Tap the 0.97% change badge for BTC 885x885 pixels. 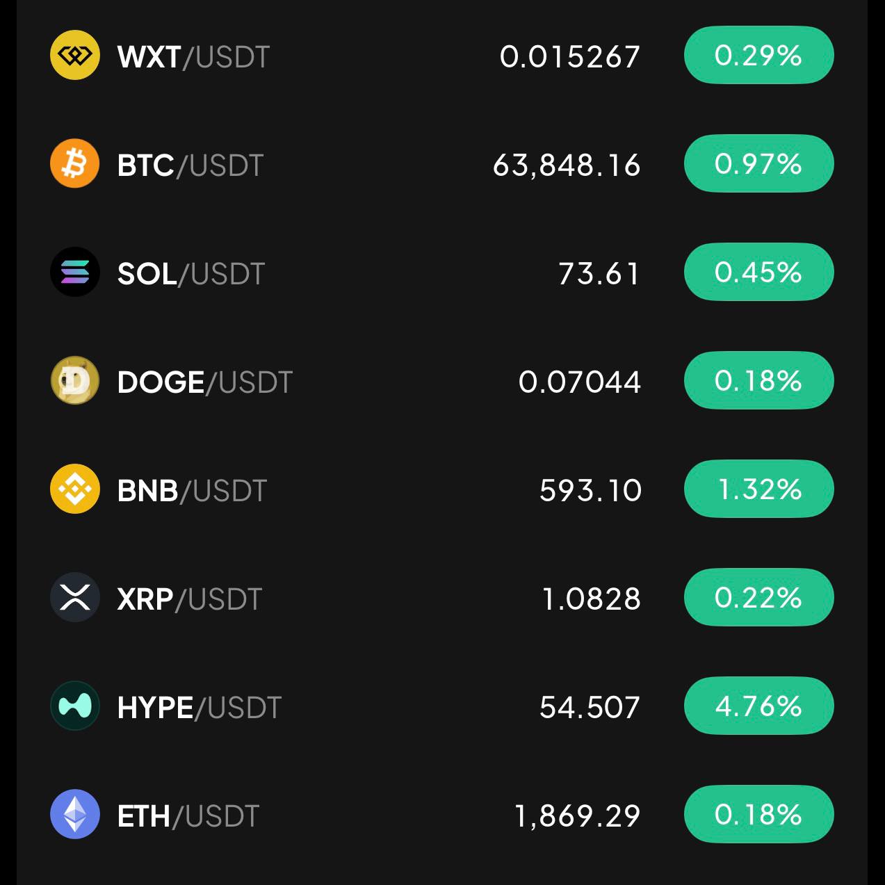point(758,163)
